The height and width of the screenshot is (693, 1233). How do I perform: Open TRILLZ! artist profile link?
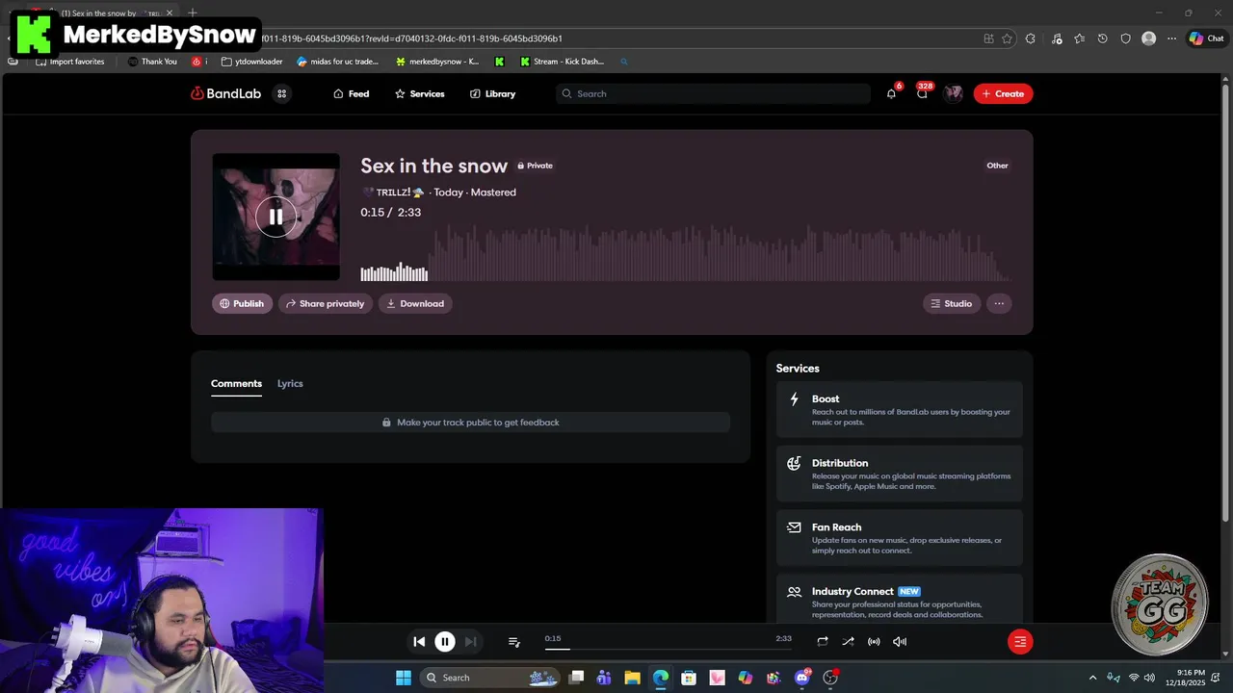pos(393,192)
